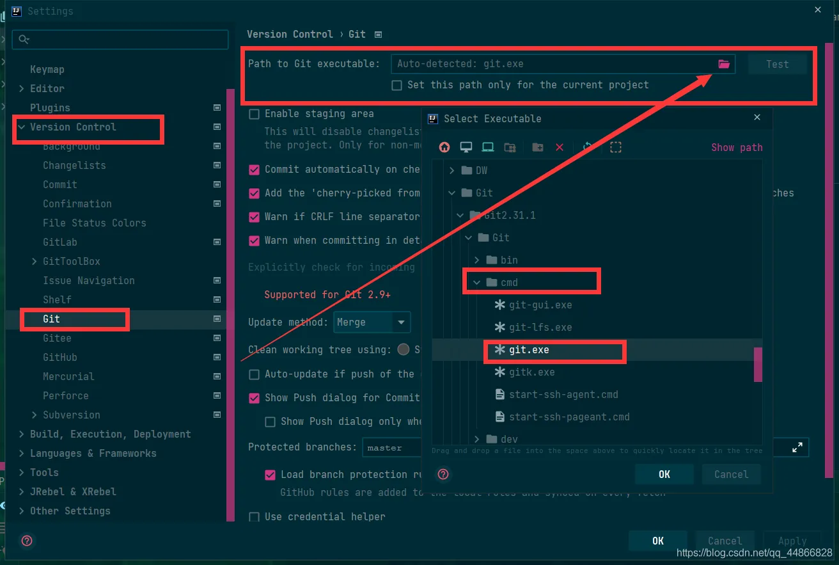Open help in the Select Executable dialog
The height and width of the screenshot is (565, 839).
[x=443, y=474]
